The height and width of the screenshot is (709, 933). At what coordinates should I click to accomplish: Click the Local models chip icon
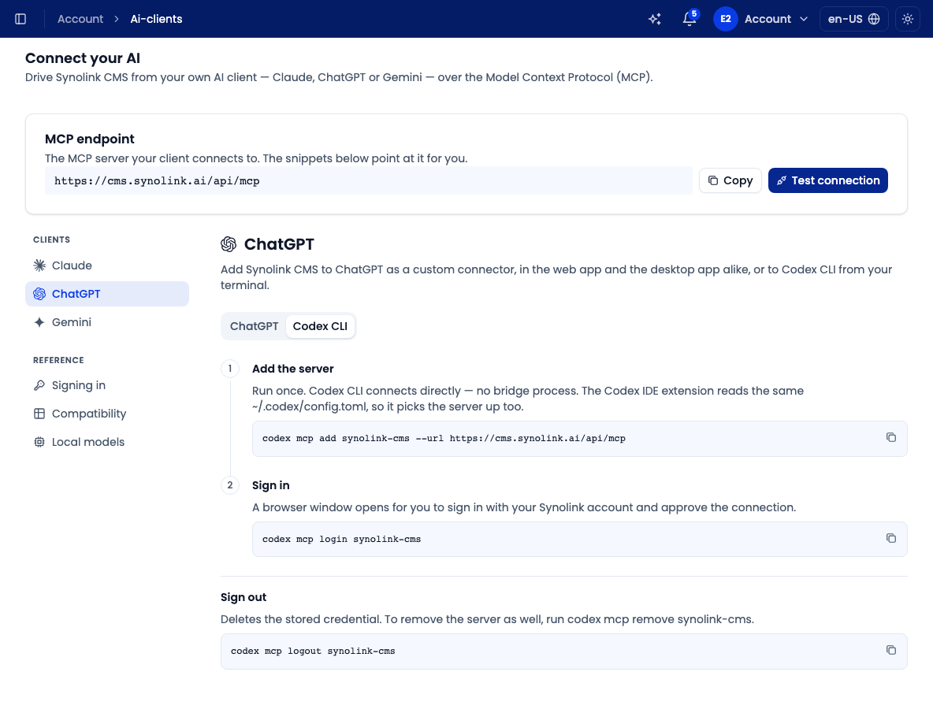(x=39, y=442)
